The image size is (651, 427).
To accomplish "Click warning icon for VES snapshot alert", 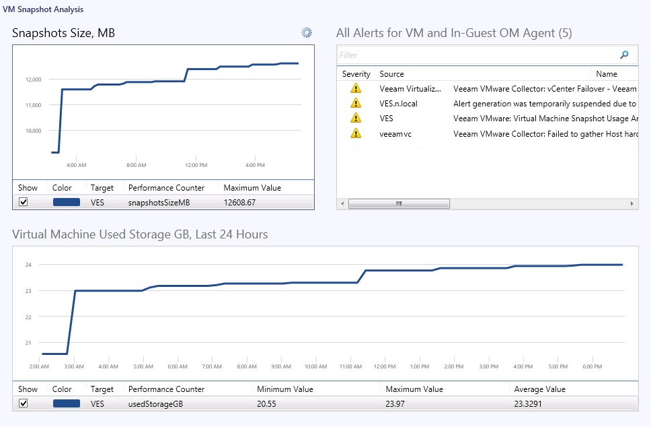I will (356, 118).
